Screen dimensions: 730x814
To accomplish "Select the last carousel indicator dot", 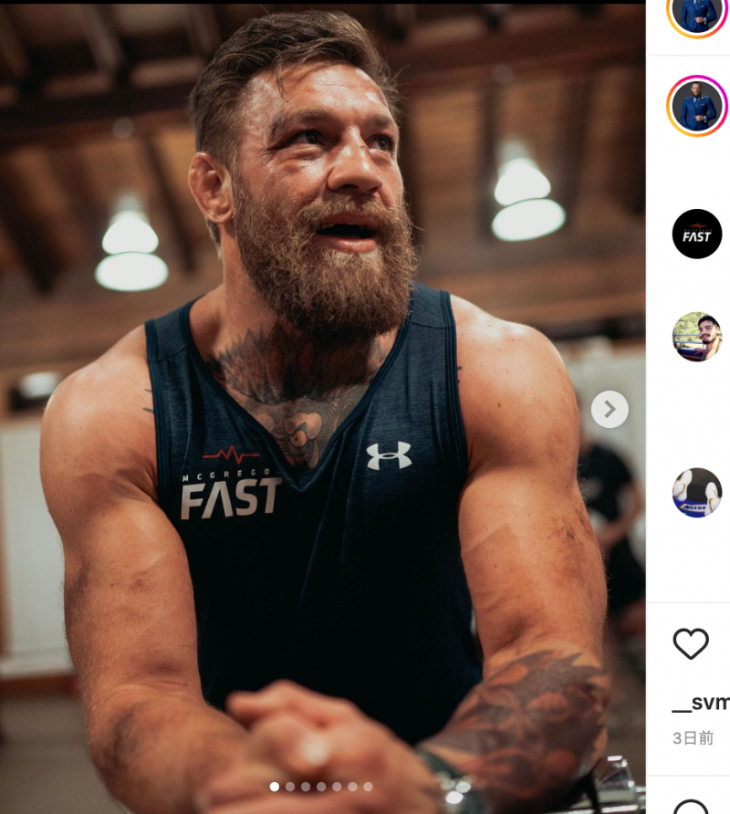I will tap(368, 787).
